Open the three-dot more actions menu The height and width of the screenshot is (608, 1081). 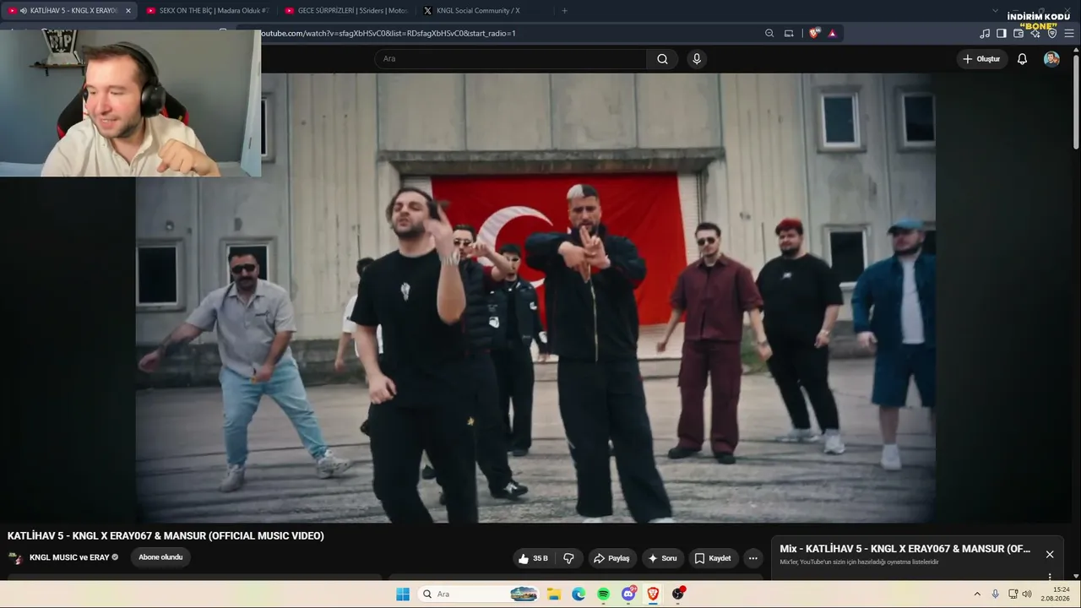[x=753, y=558]
